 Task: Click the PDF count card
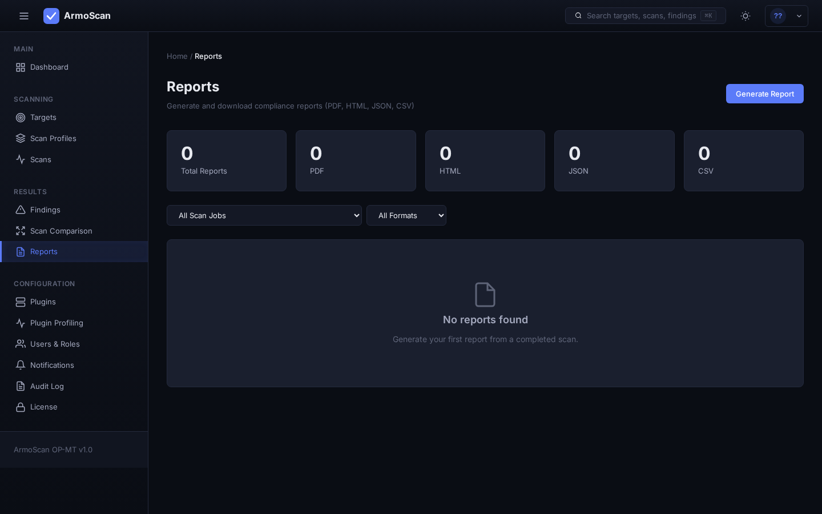[356, 160]
